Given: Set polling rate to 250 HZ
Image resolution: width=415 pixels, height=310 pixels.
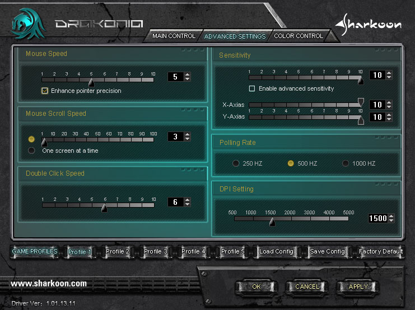Looking at the screenshot, I should (236, 163).
